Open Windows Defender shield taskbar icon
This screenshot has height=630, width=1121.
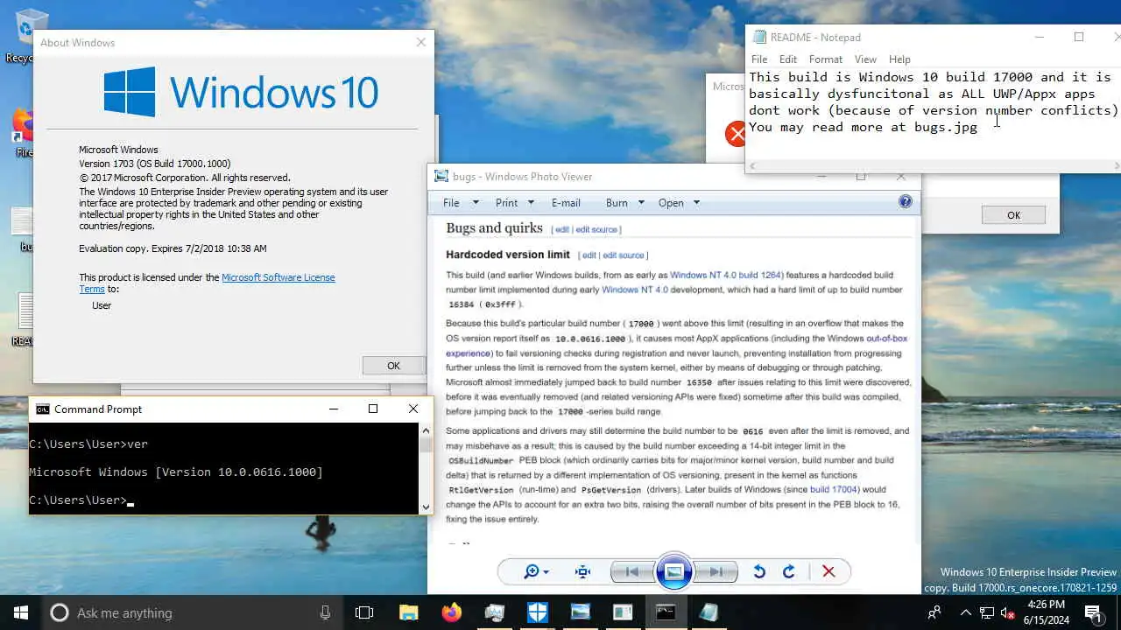pos(537,612)
